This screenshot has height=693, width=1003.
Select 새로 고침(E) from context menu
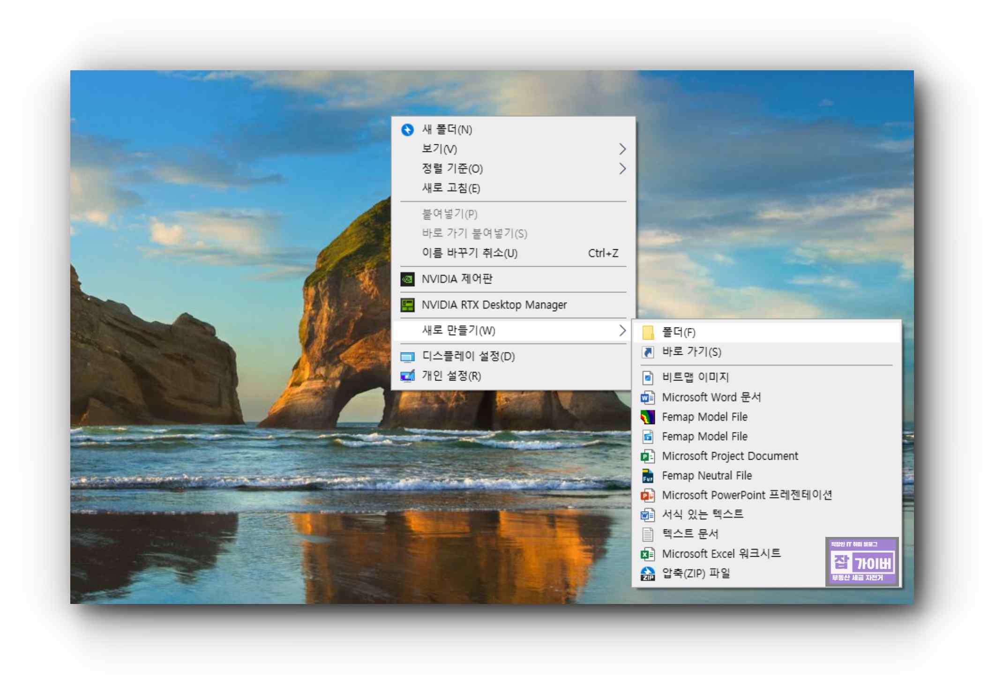[x=451, y=188]
